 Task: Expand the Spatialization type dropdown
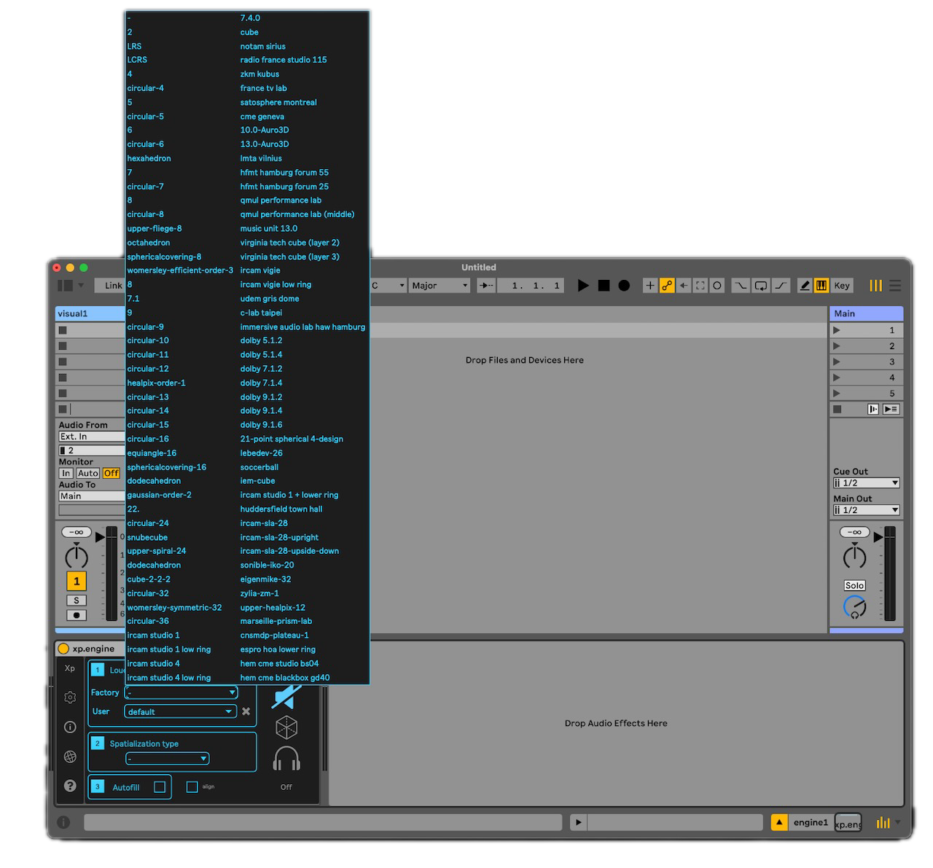pyautogui.click(x=168, y=759)
